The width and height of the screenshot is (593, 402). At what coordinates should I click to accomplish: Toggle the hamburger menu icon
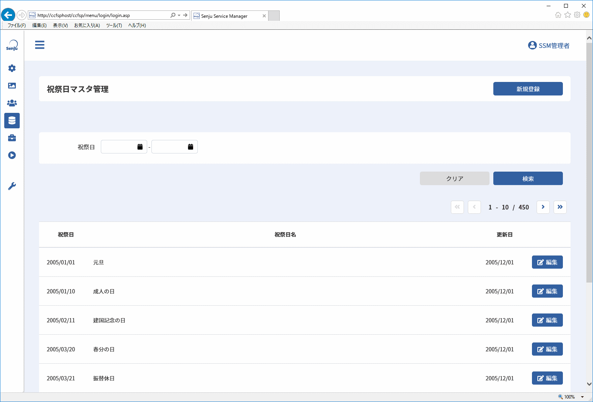(40, 45)
